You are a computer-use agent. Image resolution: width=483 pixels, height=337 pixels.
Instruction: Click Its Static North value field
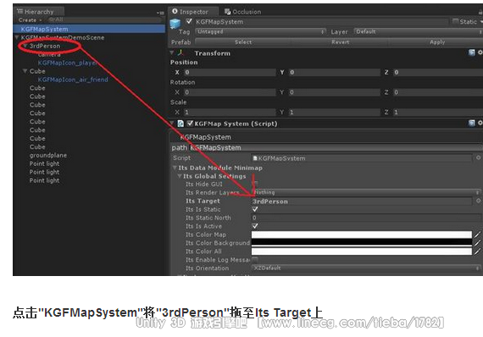[x=367, y=218]
